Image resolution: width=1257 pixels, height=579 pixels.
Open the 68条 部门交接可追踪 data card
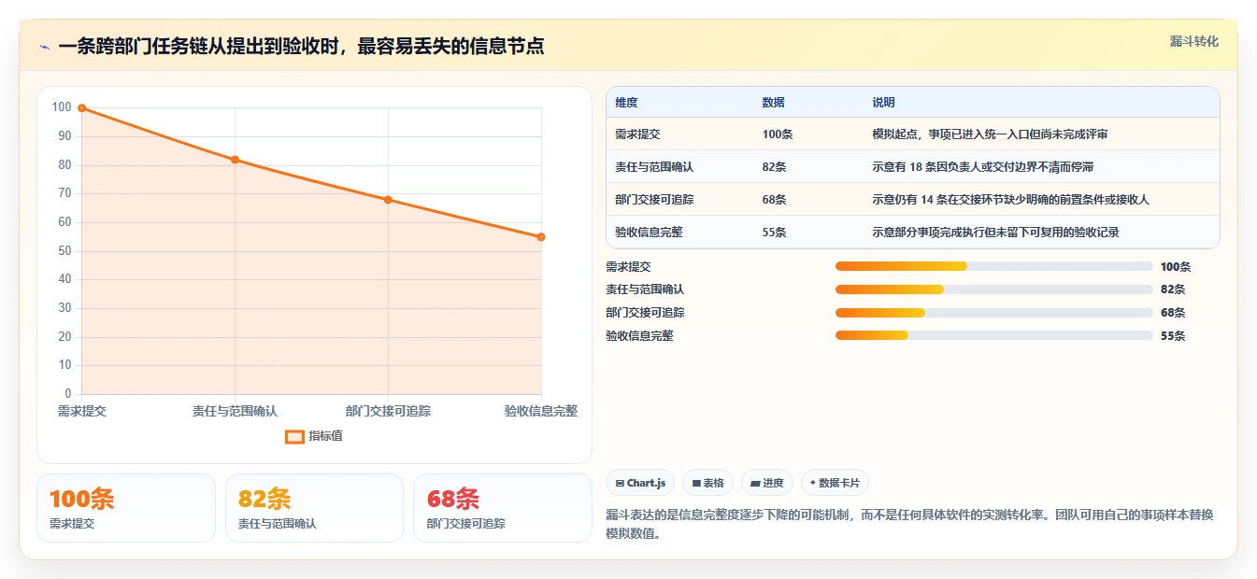tap(503, 508)
